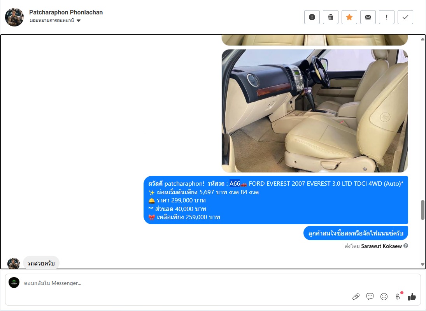426x311 pixels.
Task: Click the partially visible upper car photo
Action: (x=315, y=40)
